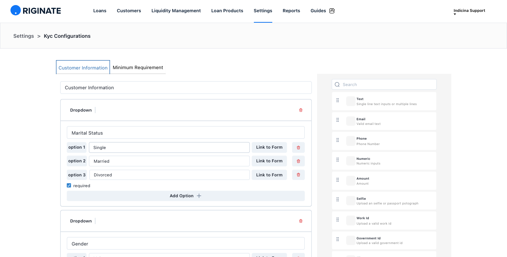Edit the Gender label field
Screen dimensions: 507x257
(x=186, y=243)
